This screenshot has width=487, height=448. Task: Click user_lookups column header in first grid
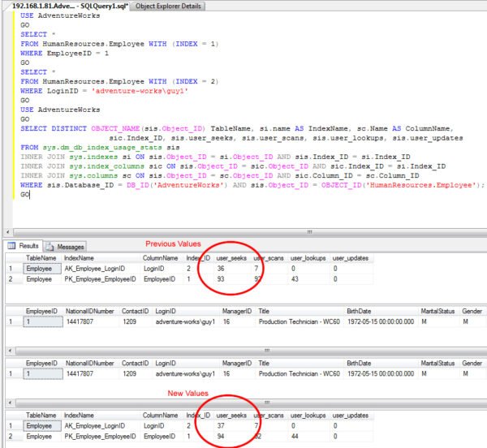(308, 258)
